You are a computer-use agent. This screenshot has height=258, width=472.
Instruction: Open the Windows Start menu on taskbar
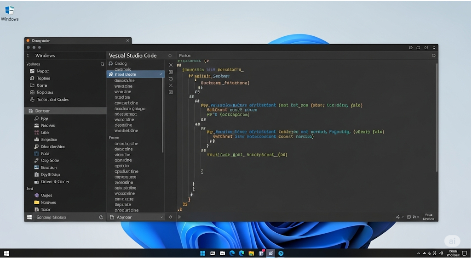[x=202, y=253]
